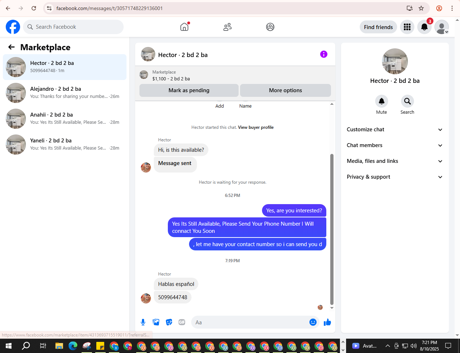Screen dimensions: 460x353
Task: Open the Friends icon in top nav
Action: tap(227, 27)
